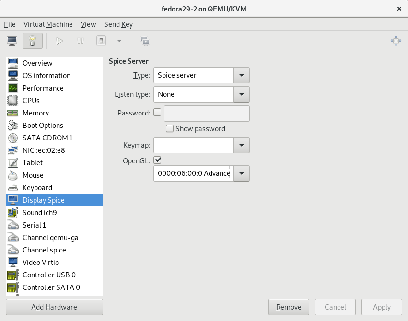Open the shutdown options dropdown arrow
Viewport: 408px width, 321px height.
tap(119, 41)
